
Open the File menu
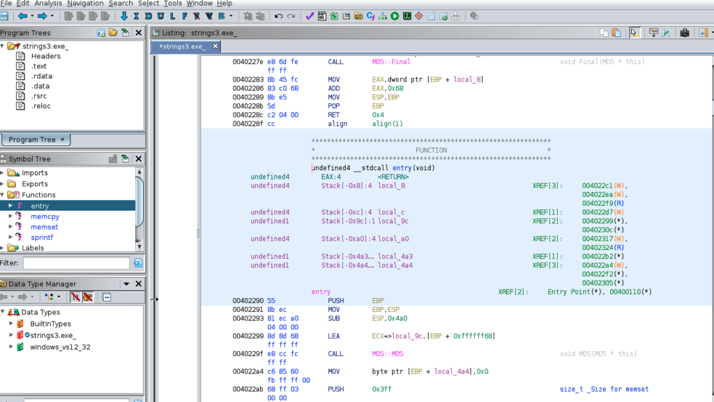[6, 3]
